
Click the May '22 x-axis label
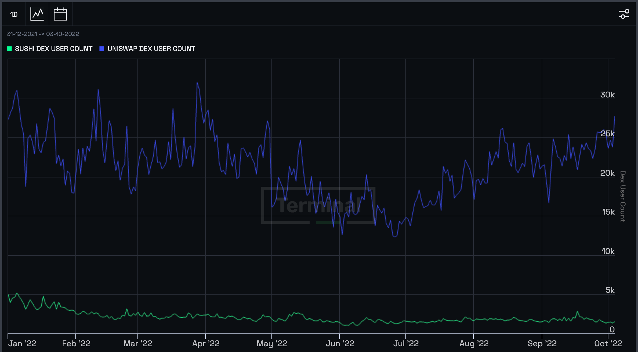272,344
